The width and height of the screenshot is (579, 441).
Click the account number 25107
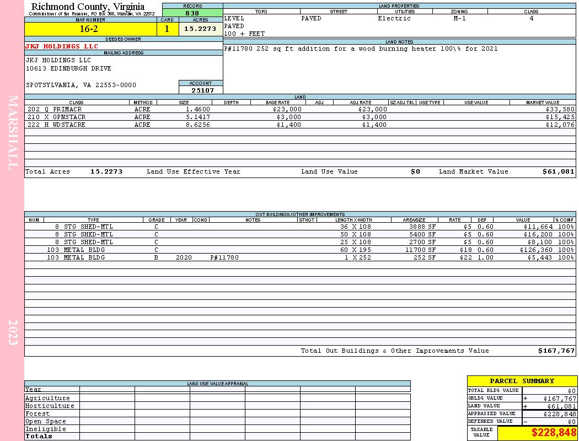202,90
